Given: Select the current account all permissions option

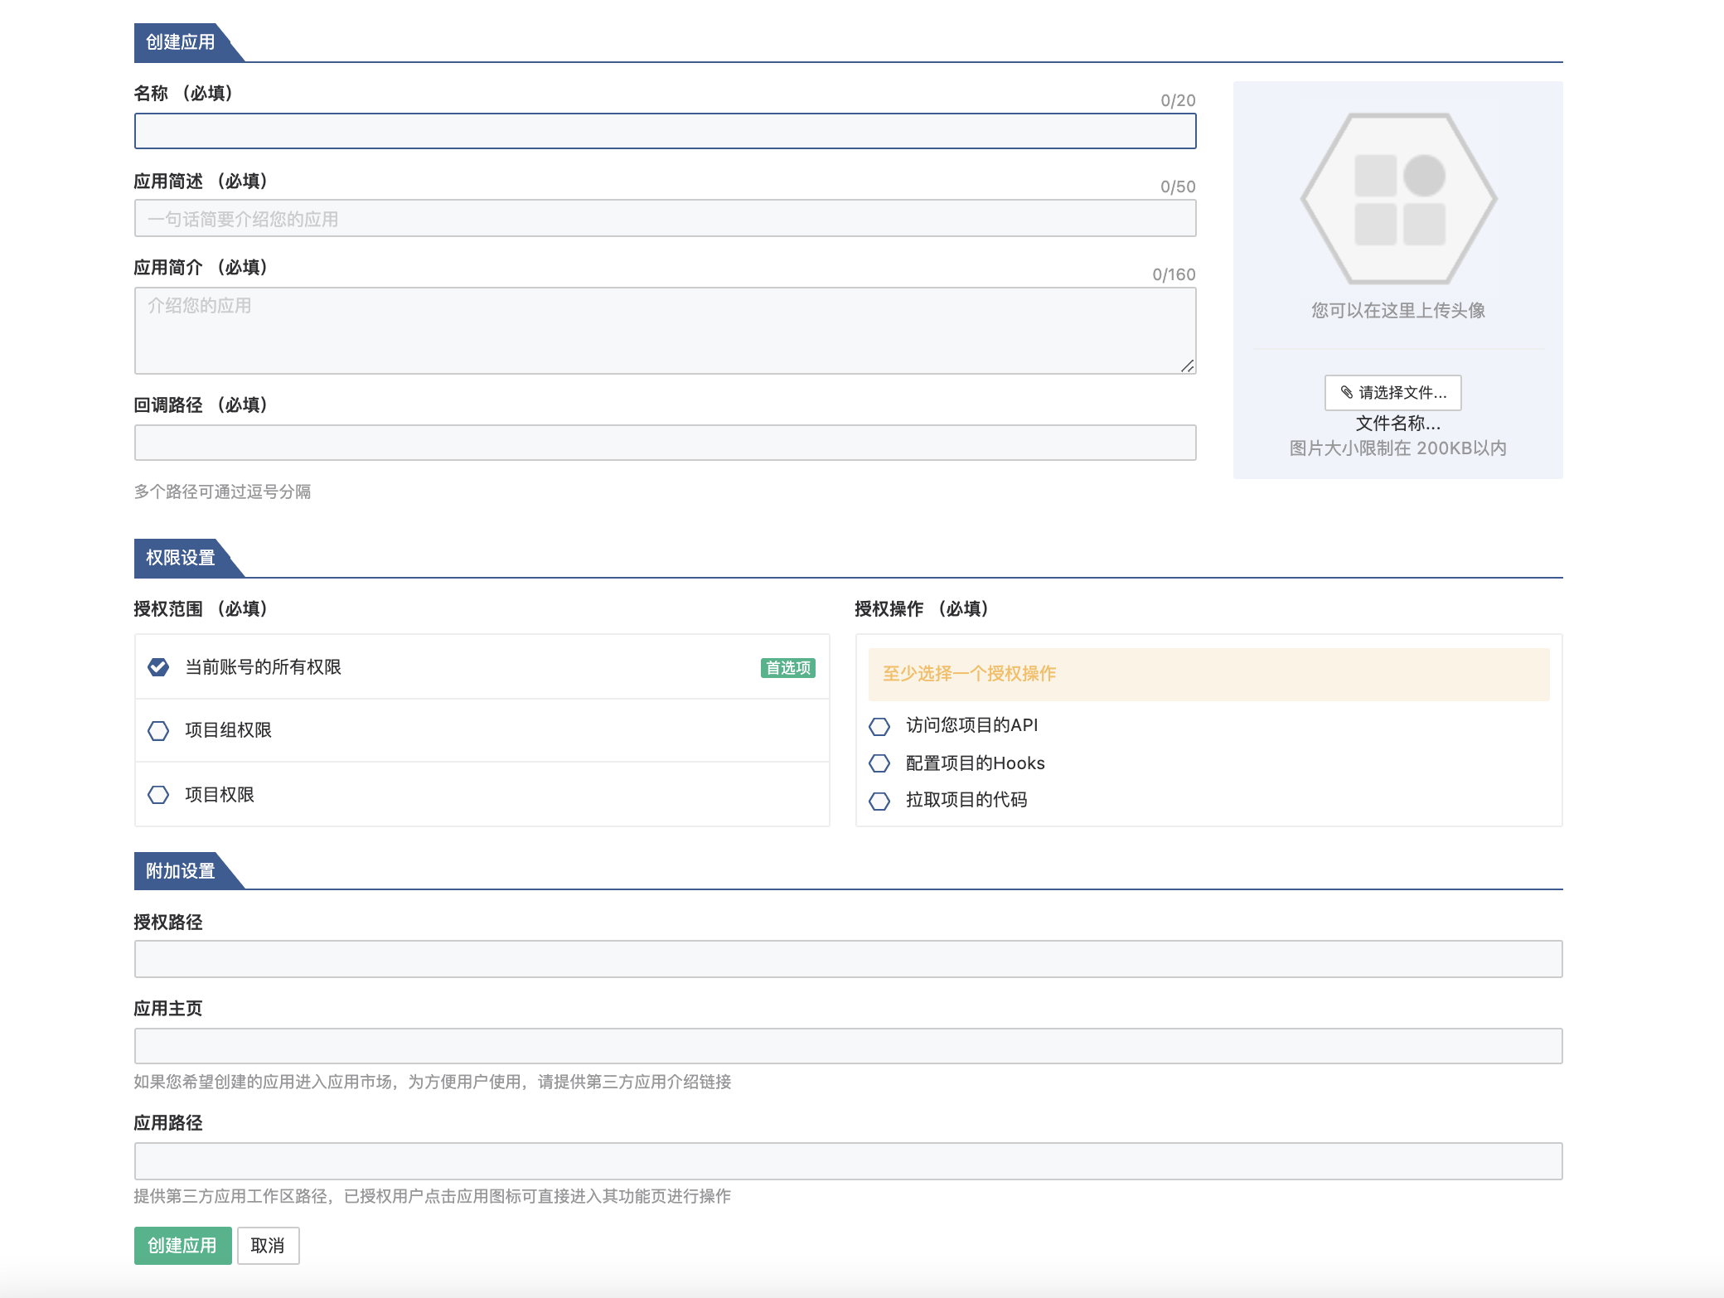Looking at the screenshot, I should click(x=158, y=667).
